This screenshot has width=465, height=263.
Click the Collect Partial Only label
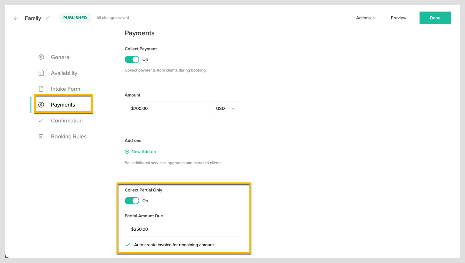coord(144,190)
